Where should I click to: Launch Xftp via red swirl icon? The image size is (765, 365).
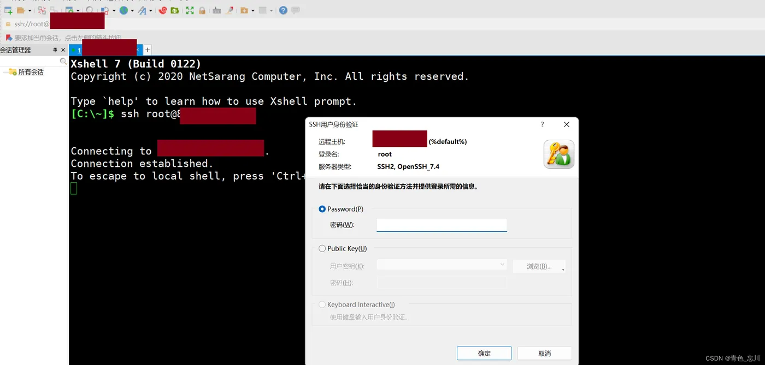tap(163, 10)
